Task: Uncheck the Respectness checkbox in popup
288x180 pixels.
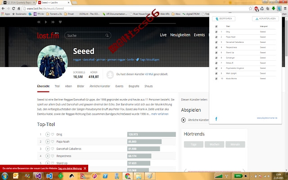Action: tap(216, 47)
